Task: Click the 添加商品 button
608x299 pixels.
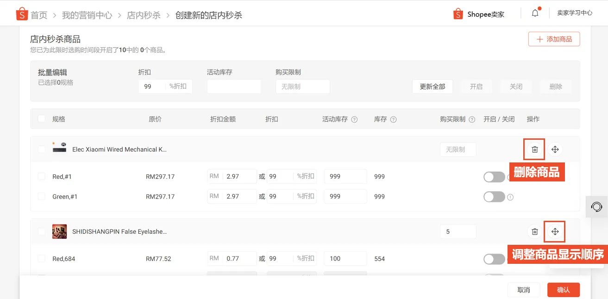Action: pos(554,39)
